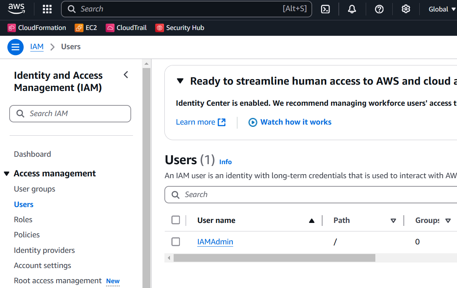
Task: Open Roles in the sidebar
Action: (x=23, y=220)
